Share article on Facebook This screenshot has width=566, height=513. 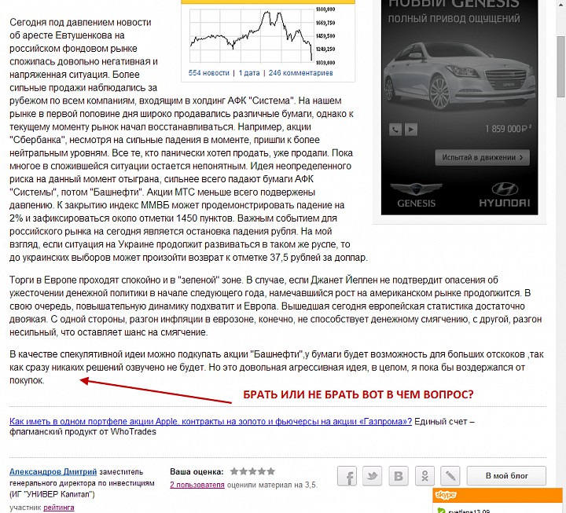(x=347, y=476)
